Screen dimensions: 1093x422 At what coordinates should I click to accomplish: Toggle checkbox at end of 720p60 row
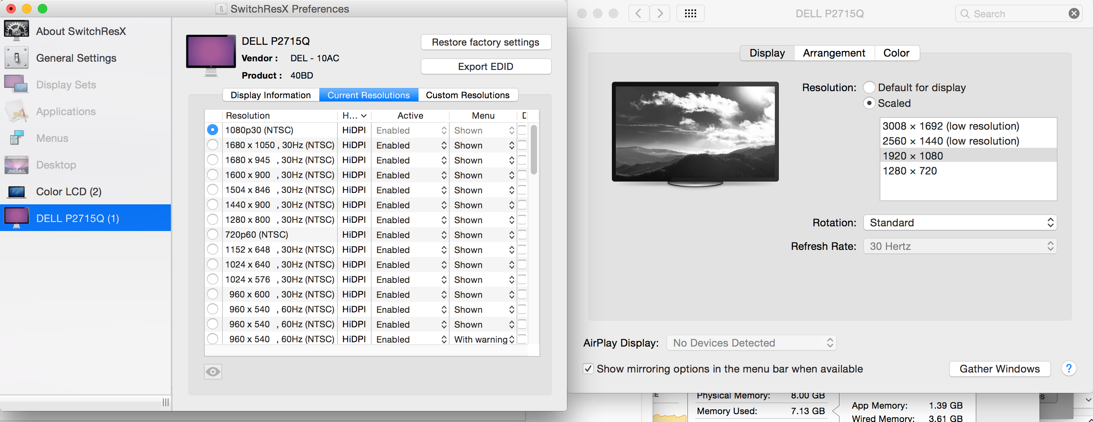[522, 235]
